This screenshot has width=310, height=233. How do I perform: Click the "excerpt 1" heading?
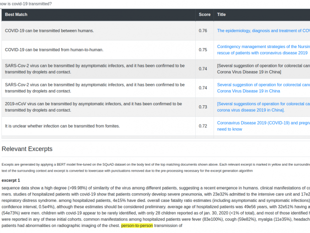11,180
